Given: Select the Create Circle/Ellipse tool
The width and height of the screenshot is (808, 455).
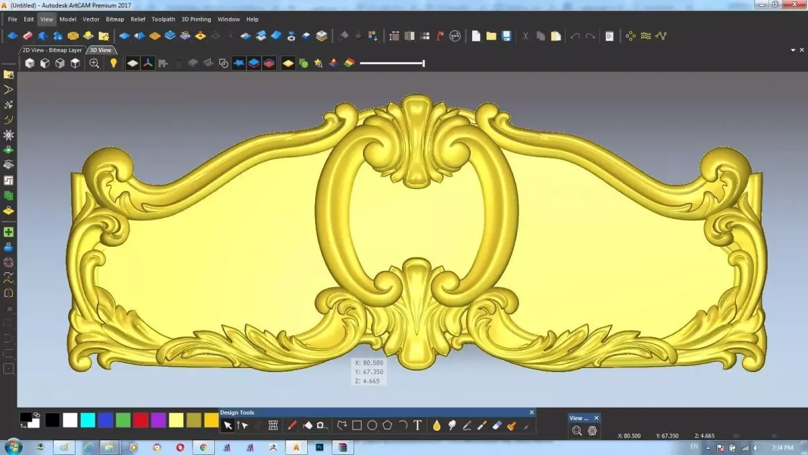Looking at the screenshot, I should pyautogui.click(x=372, y=425).
